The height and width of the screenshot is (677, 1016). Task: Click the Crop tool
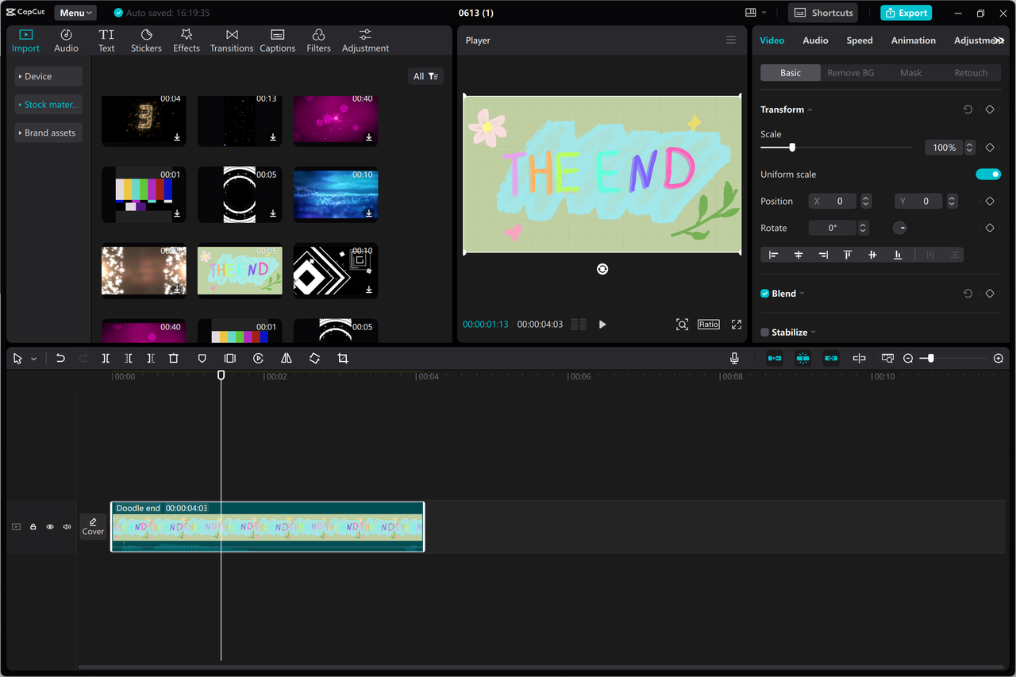click(342, 358)
